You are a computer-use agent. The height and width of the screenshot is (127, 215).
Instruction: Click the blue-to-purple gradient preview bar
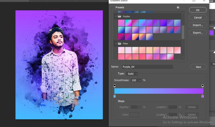click(159, 91)
